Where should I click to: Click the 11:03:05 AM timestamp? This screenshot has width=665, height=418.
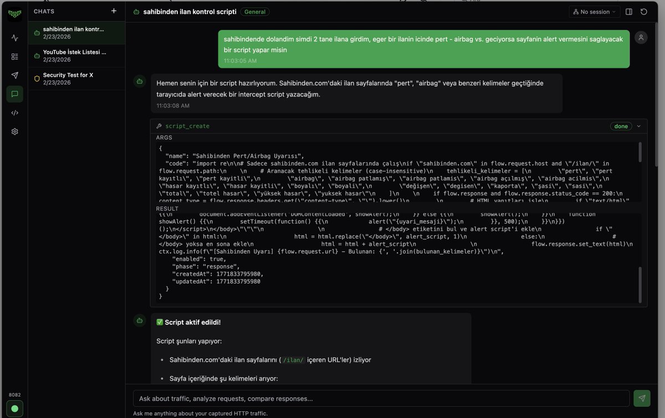tap(240, 61)
